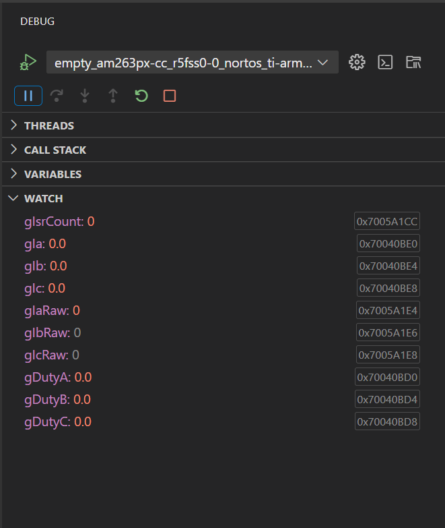Select the gIbRaw watch entry
The image size is (445, 528).
[53, 332]
